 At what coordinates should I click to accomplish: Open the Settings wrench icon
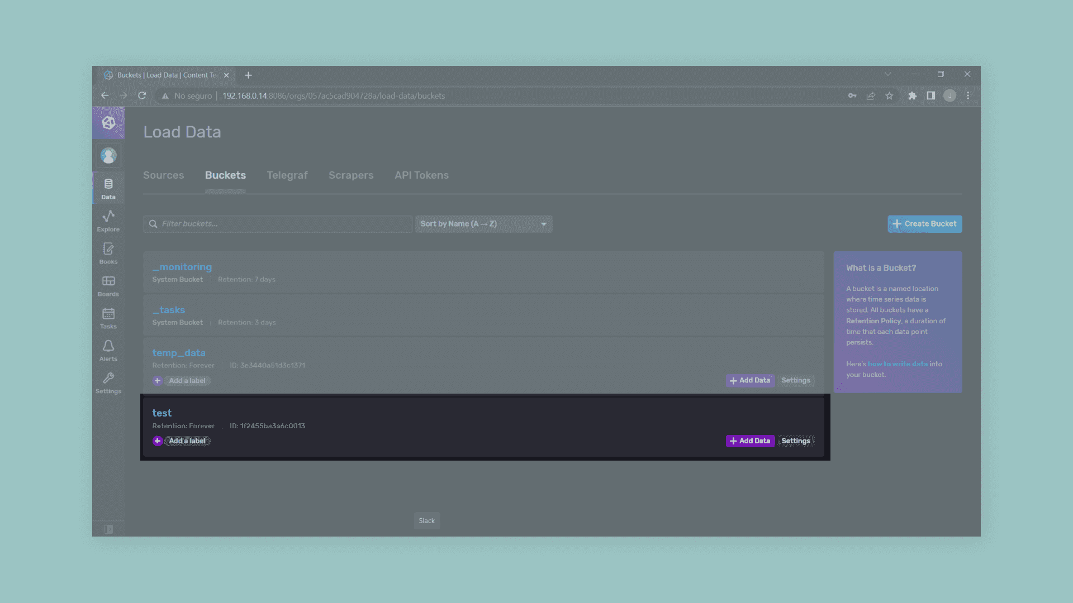pos(108,382)
